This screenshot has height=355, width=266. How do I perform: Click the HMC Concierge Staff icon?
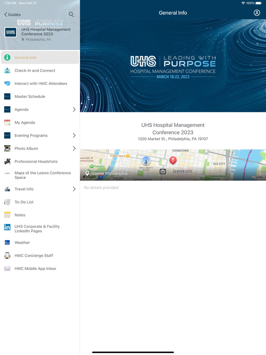pos(7,255)
